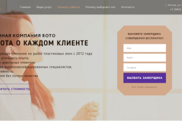Click the высококвалифицированных специалистов list line
182x121 pixels.
(36, 67)
